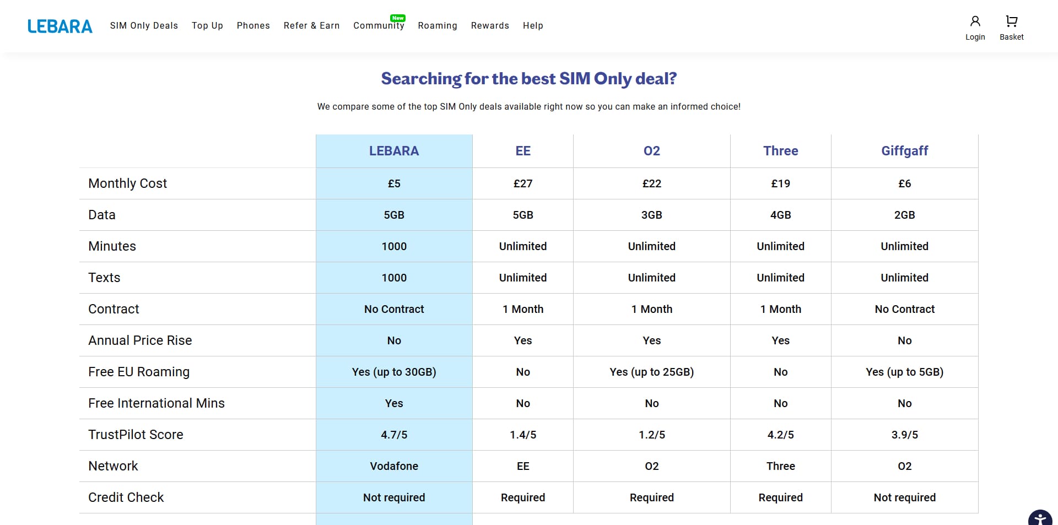Viewport: 1058px width, 525px height.
Task: Click Giffgaff's 'No Contract' cell
Action: pyautogui.click(x=905, y=309)
